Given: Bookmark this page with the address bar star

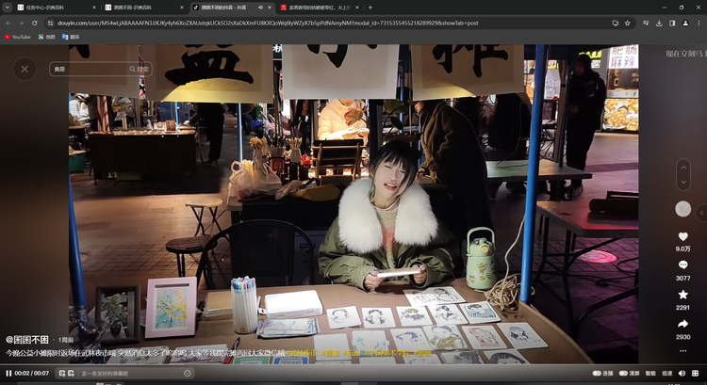Looking at the screenshot, I should (x=629, y=22).
